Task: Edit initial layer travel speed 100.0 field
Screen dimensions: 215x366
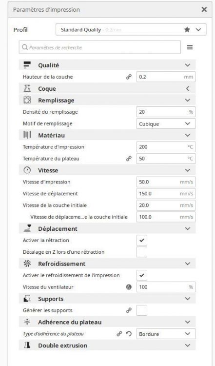Action: (x=166, y=217)
